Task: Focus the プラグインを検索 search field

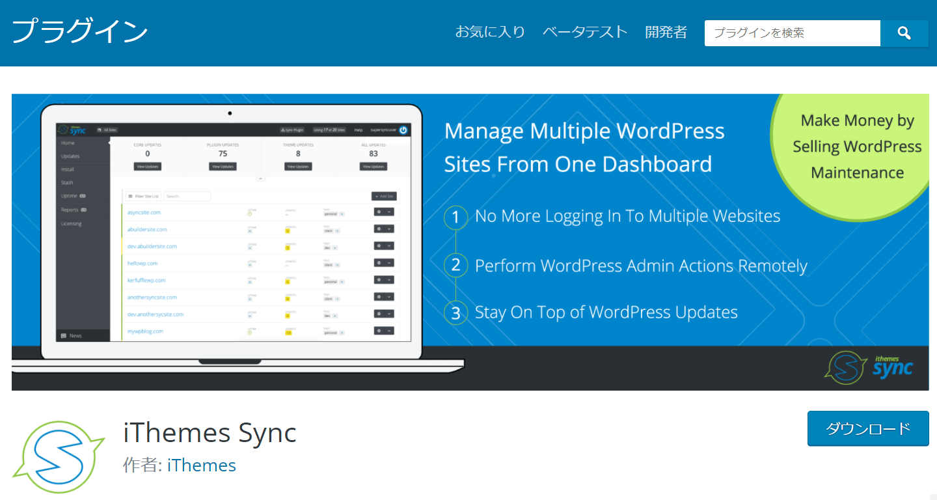Action: pyautogui.click(x=793, y=33)
